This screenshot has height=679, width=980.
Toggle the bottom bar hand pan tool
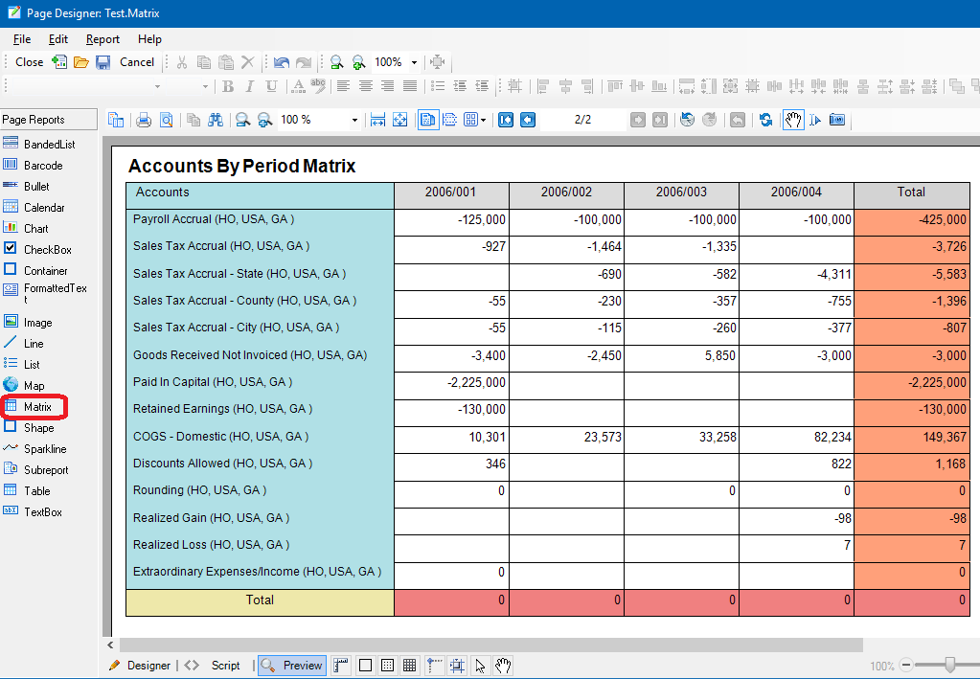pos(503,666)
